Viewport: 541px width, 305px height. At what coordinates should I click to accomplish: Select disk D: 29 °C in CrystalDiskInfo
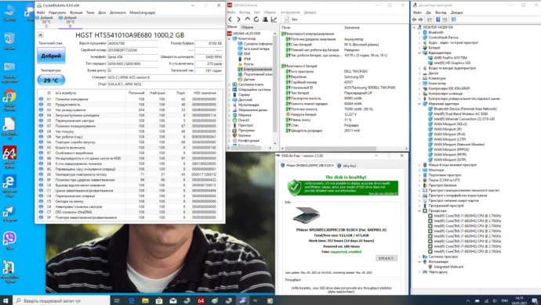70,21
